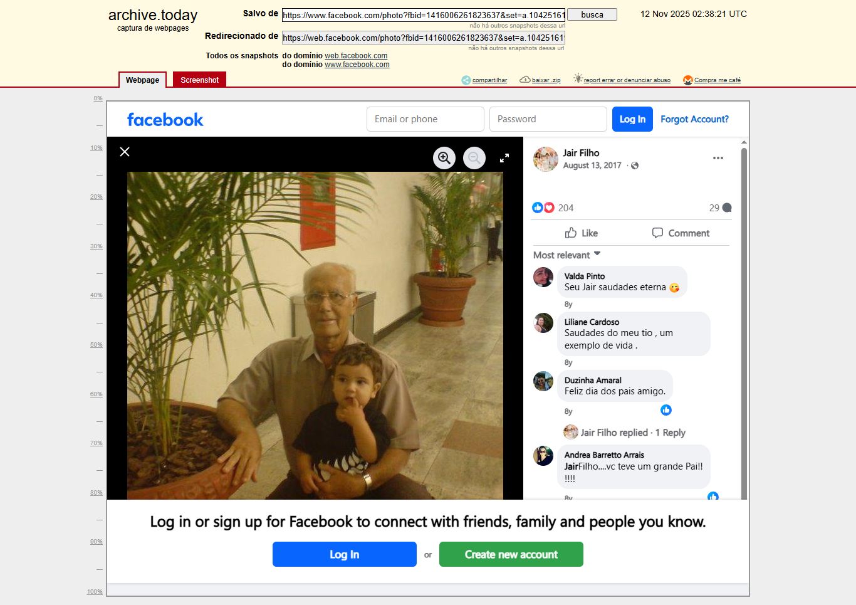Image resolution: width=856 pixels, height=605 pixels.
Task: Close the photo viewer with X icon
Action: 125,152
